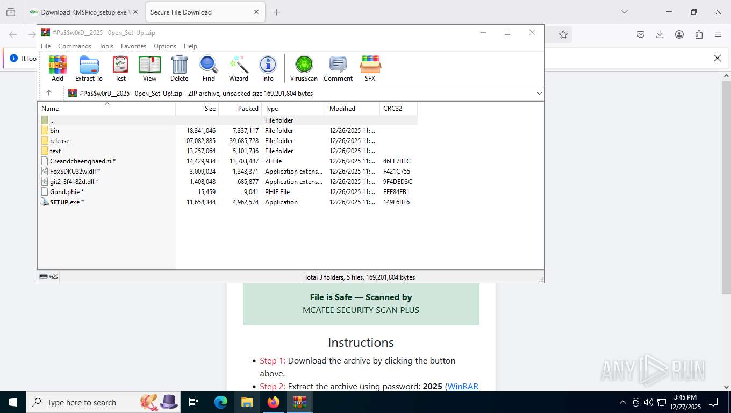The image size is (731, 413).
Task: Click the Extract To toolbar icon
Action: coord(89,68)
